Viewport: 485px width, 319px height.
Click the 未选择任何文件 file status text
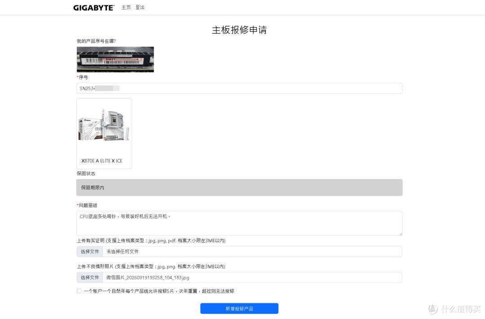coord(123,252)
